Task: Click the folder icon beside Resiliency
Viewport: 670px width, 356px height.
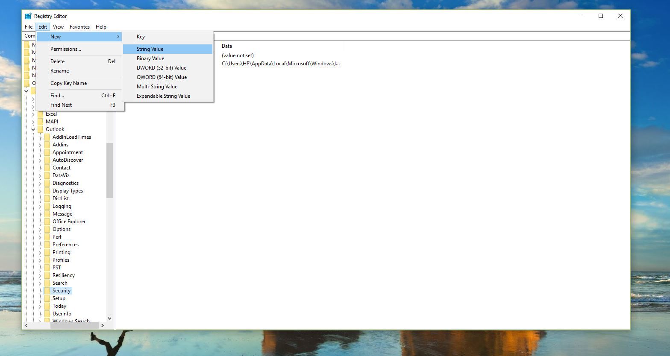Action: pos(47,275)
